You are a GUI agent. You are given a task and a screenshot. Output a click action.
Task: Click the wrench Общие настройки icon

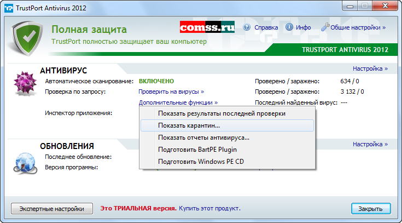pos(324,27)
